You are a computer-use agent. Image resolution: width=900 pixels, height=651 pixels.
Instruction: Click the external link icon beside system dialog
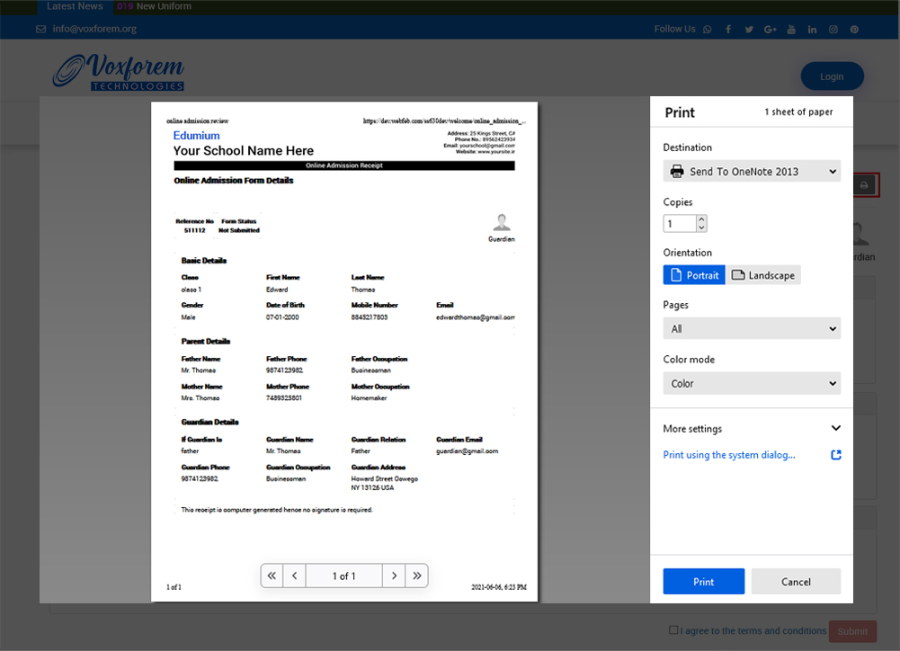coord(836,455)
